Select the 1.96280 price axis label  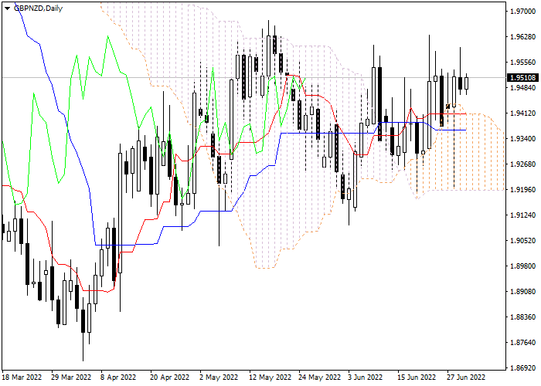[x=522, y=37]
